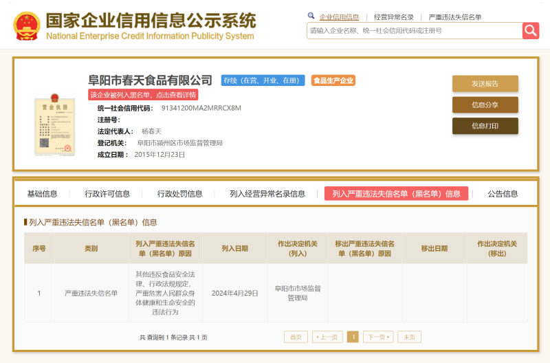The height and width of the screenshot is (363, 550).
Task: Select the 经营异常名录 search category
Action: (394, 16)
